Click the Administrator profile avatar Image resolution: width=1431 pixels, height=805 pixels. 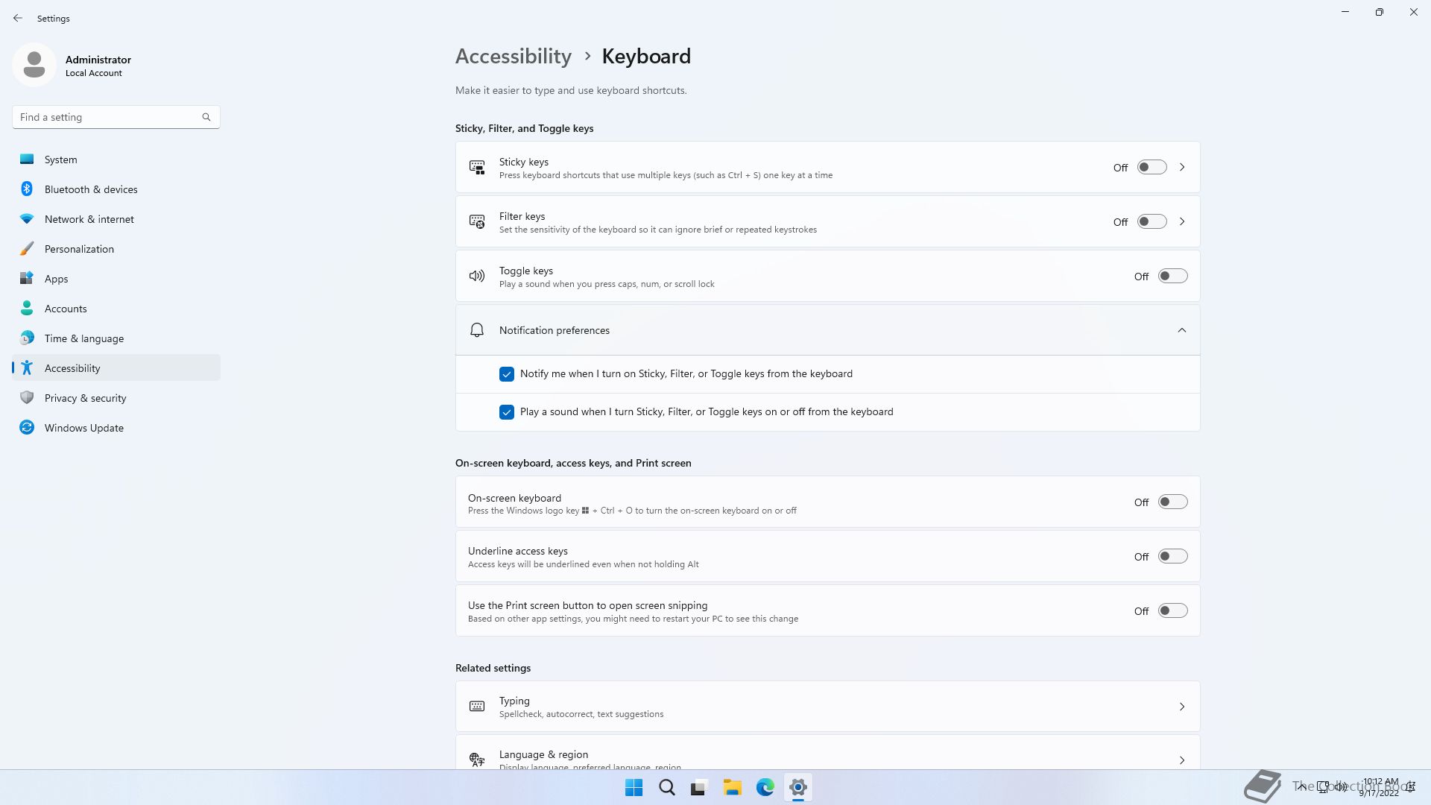34,65
